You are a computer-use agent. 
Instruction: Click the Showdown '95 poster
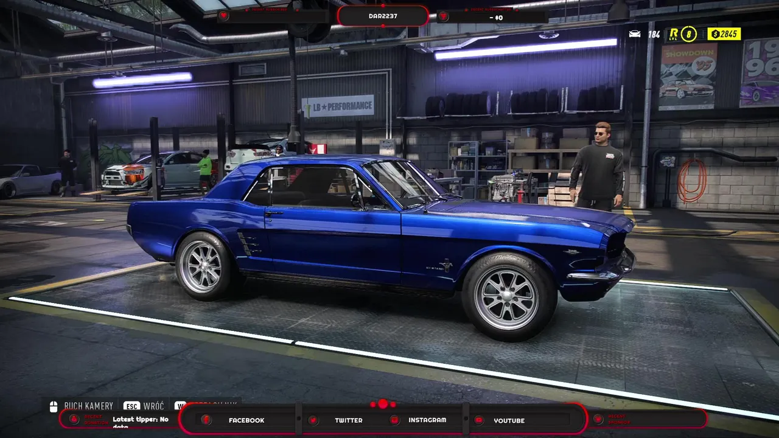688,76
